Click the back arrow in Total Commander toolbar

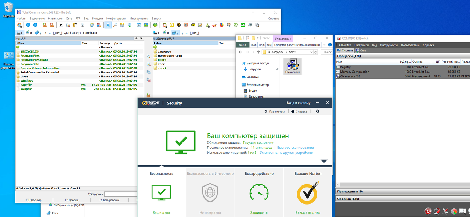tap(28, 25)
